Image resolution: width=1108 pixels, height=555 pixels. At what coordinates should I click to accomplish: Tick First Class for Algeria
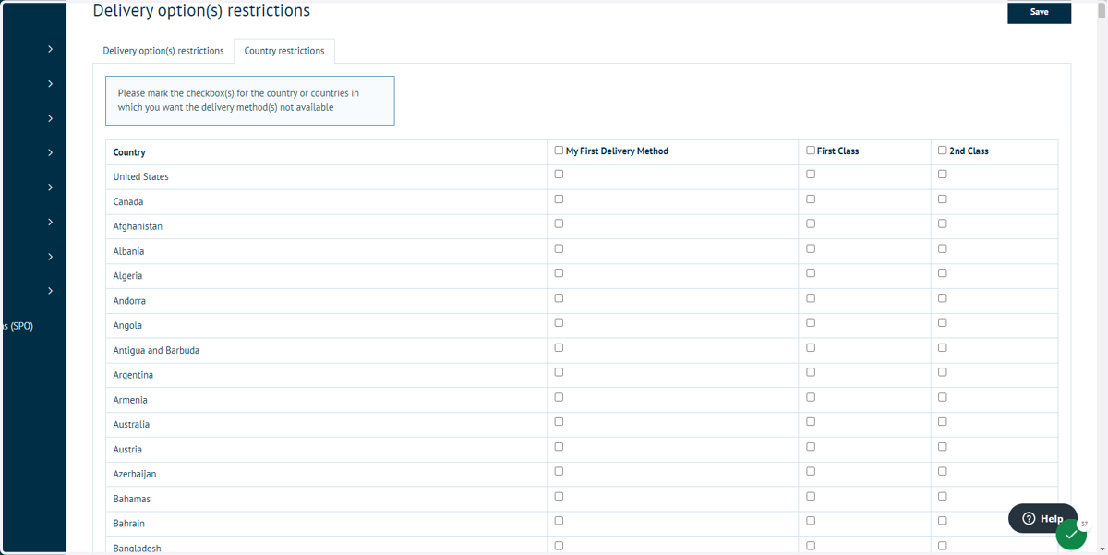coord(811,273)
